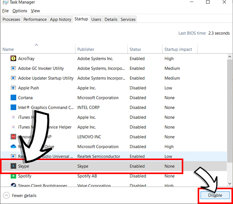Click the scrollbar down arrow
233x204 pixels.
(x=230, y=184)
